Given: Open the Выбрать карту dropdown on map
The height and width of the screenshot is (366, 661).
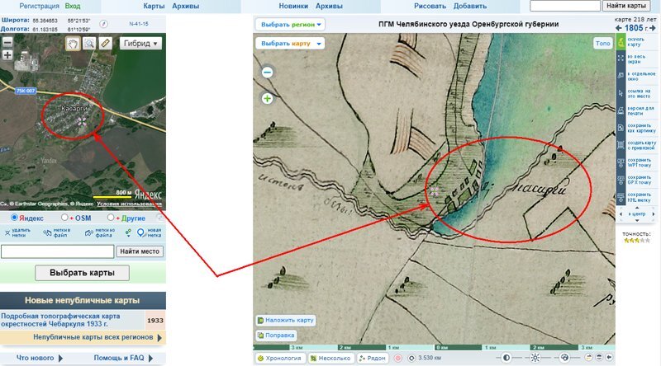Looking at the screenshot, I should pos(290,44).
